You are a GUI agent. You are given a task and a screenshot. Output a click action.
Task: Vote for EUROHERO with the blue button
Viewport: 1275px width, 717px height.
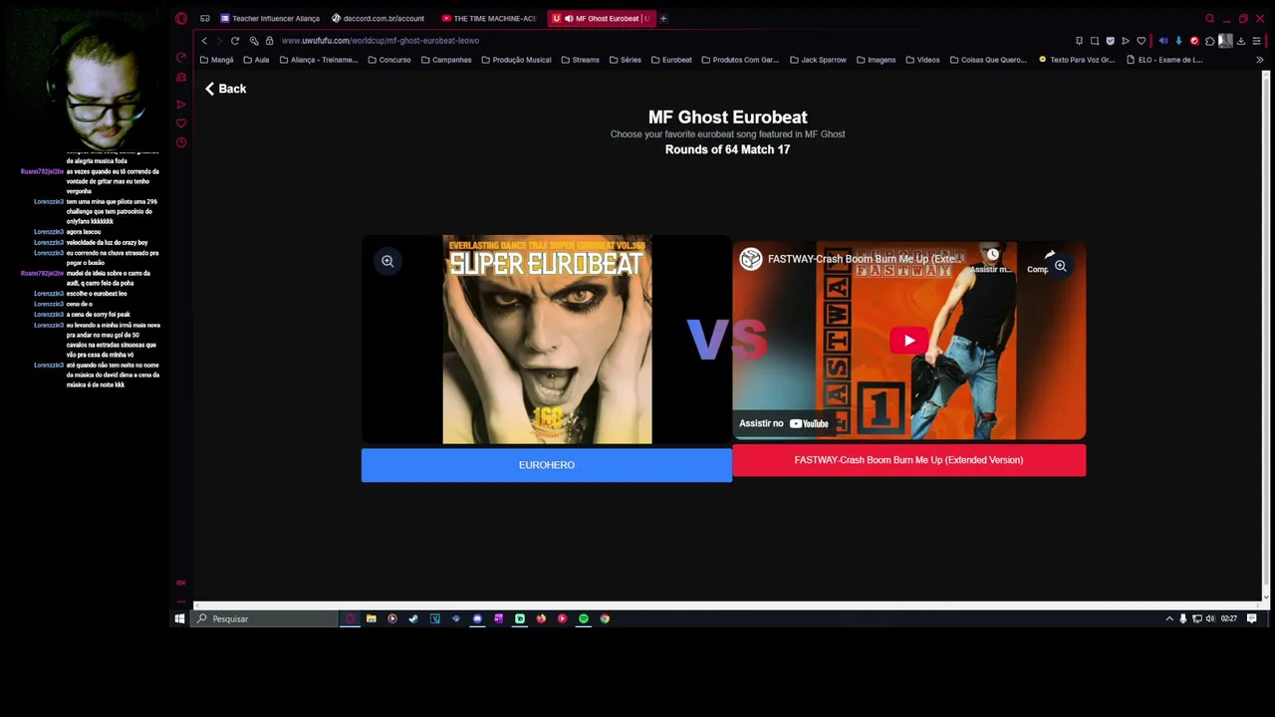coord(546,465)
